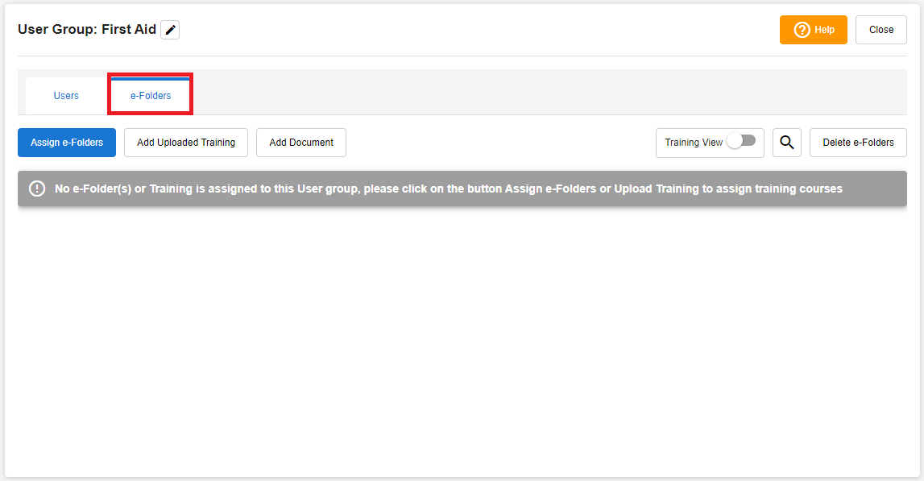The image size is (924, 481).
Task: Open search with the magnifying glass icon
Action: click(x=787, y=143)
